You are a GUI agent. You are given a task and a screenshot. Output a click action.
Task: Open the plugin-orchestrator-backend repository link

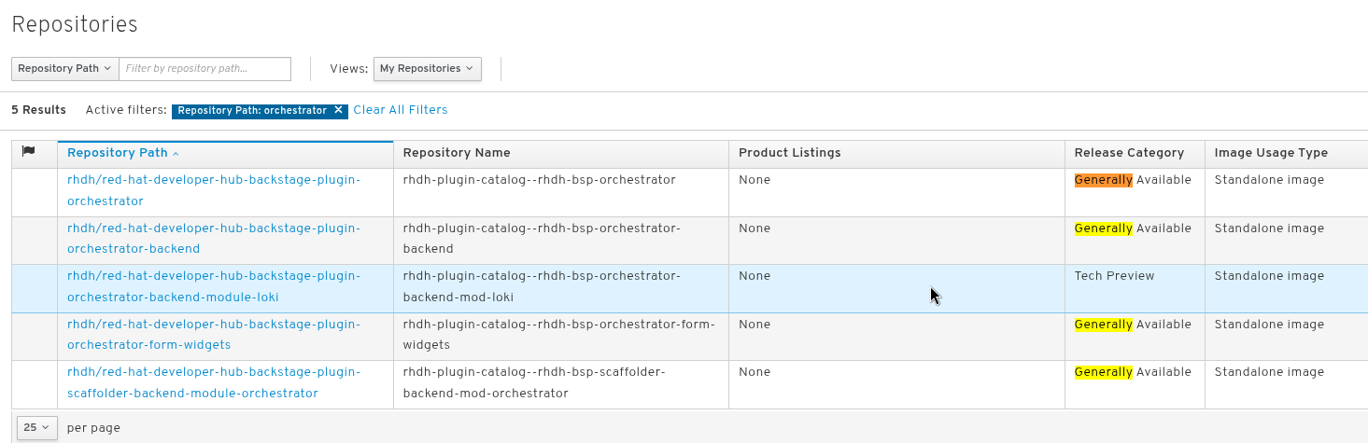point(213,238)
